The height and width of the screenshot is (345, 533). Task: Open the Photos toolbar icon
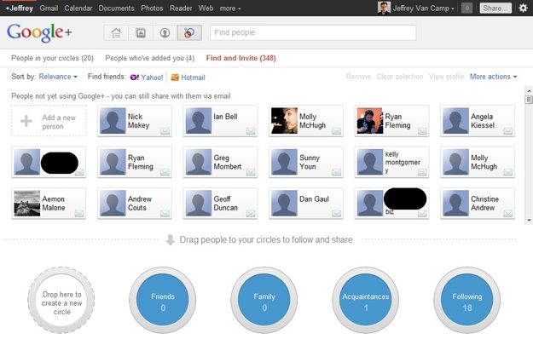coord(141,33)
